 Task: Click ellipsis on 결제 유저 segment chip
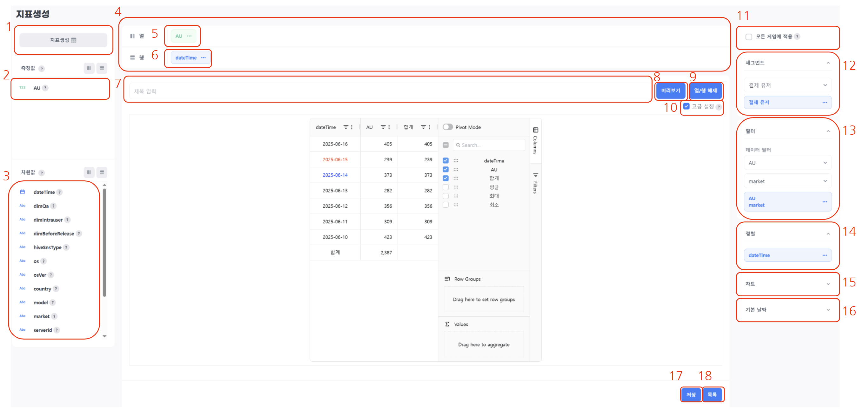tap(824, 103)
